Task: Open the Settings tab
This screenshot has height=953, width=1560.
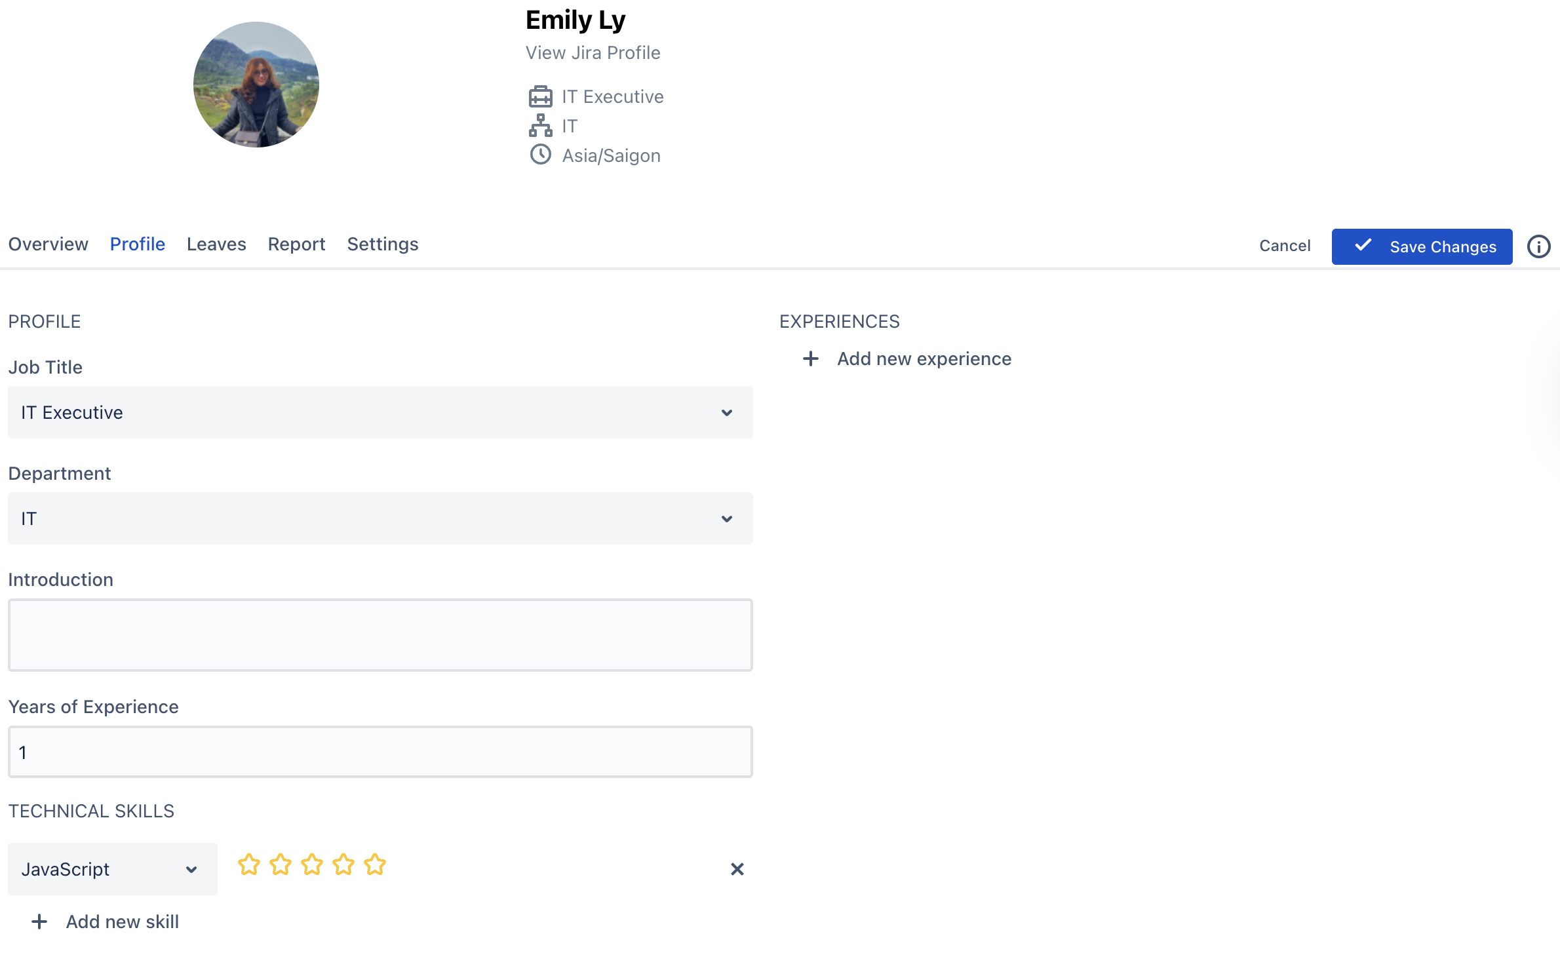Action: click(383, 244)
